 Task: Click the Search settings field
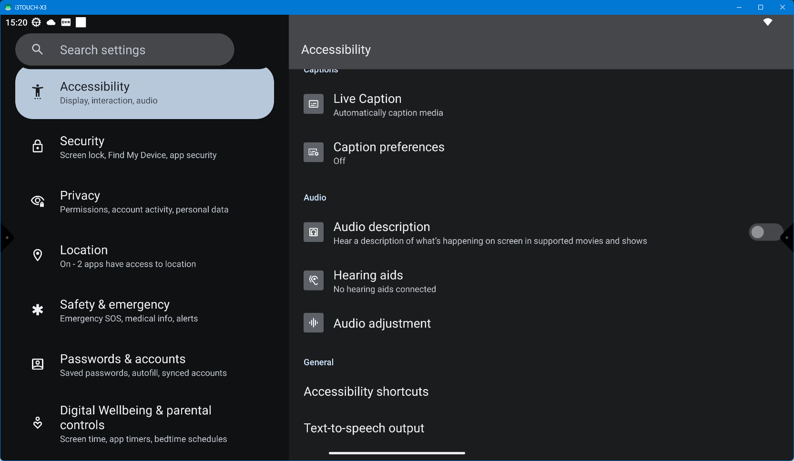[x=125, y=50]
